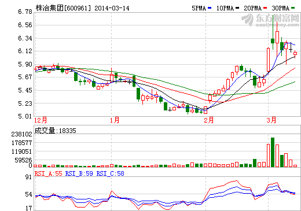The image size is (301, 211).
Task: Click the RSI_B:59 indicator label
Action: coord(79,173)
